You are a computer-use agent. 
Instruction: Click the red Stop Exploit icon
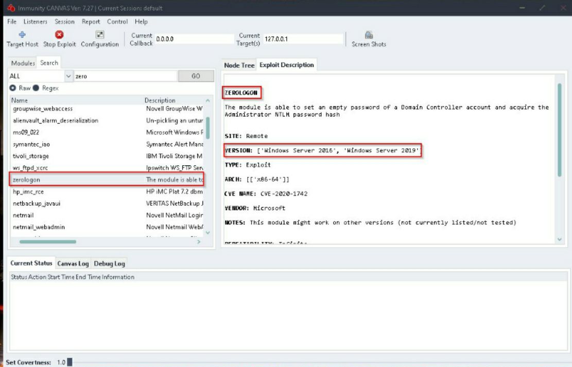[x=59, y=34]
